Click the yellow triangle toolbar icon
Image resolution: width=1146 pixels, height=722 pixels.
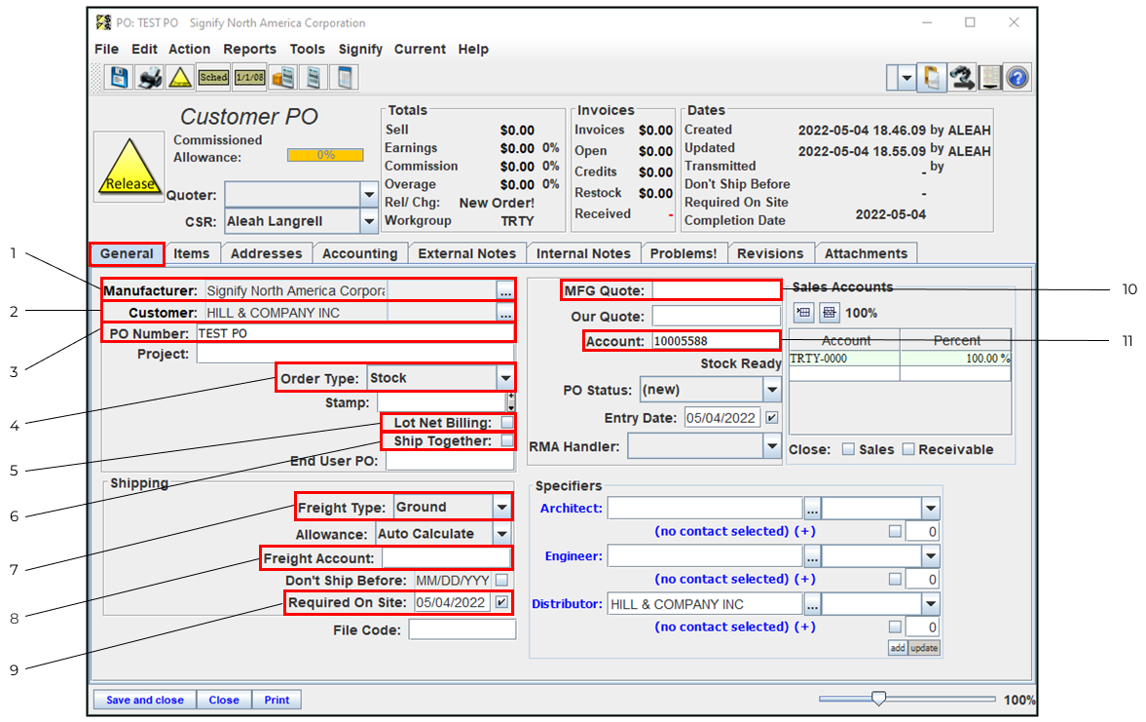[x=180, y=78]
